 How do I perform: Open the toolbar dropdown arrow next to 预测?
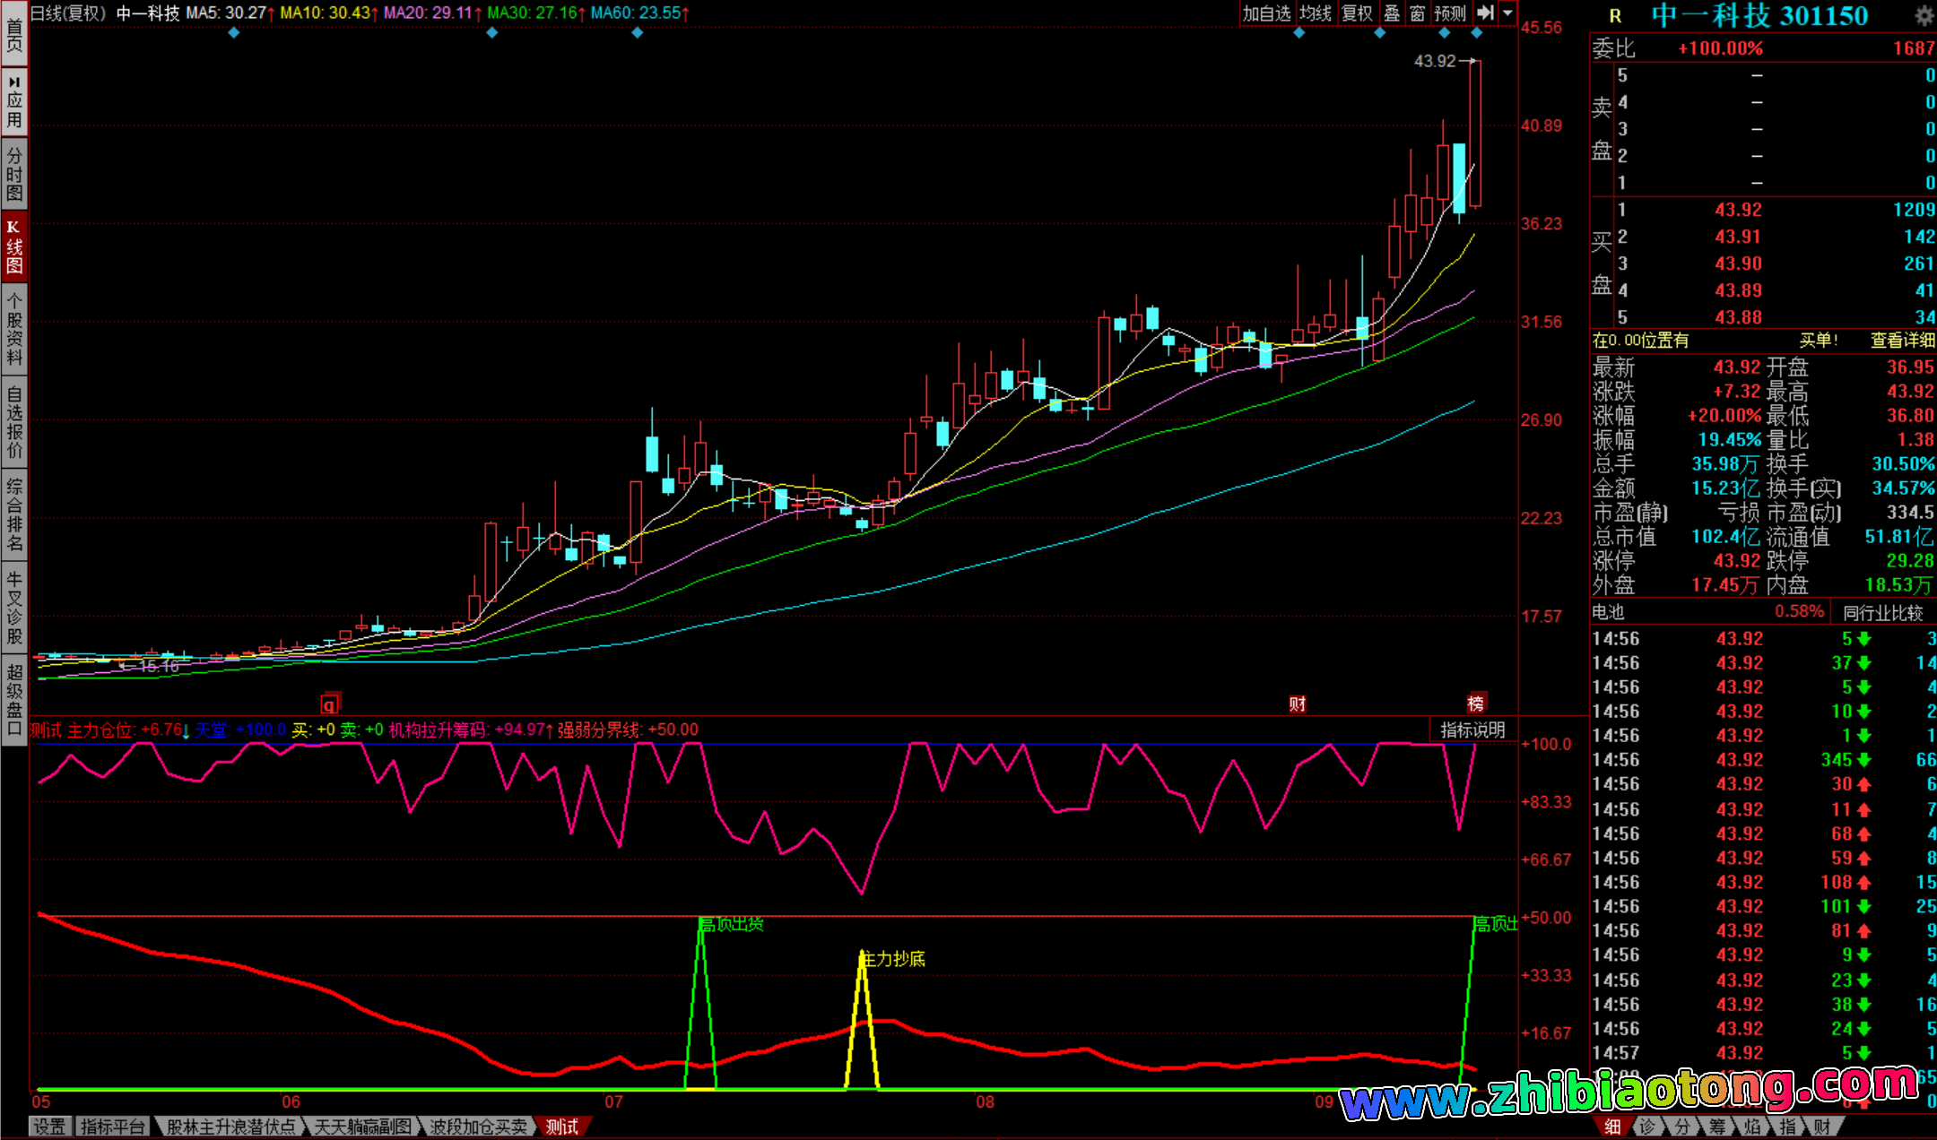click(1507, 13)
